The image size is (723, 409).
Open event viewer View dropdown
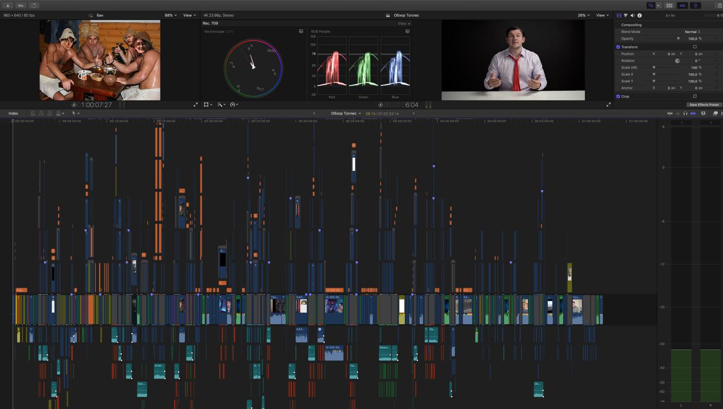pyautogui.click(x=189, y=15)
